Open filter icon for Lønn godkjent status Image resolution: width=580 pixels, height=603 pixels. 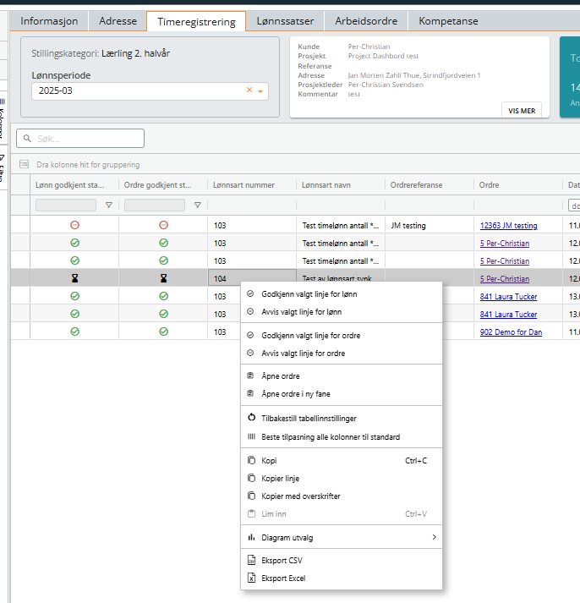109,206
